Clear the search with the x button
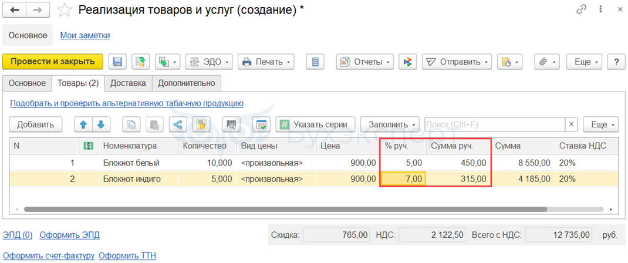This screenshot has height=263, width=628. click(571, 124)
